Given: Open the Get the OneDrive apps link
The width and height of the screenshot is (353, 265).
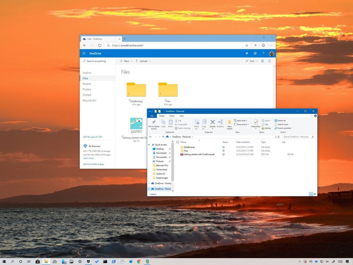Looking at the screenshot, I should tap(93, 164).
